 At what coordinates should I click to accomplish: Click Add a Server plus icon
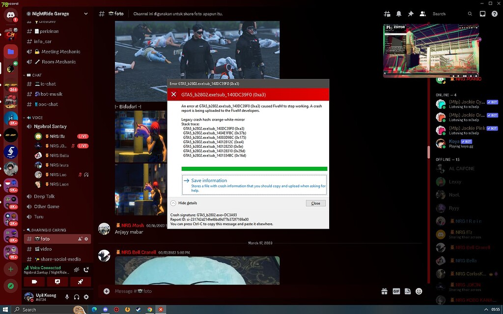(x=11, y=269)
